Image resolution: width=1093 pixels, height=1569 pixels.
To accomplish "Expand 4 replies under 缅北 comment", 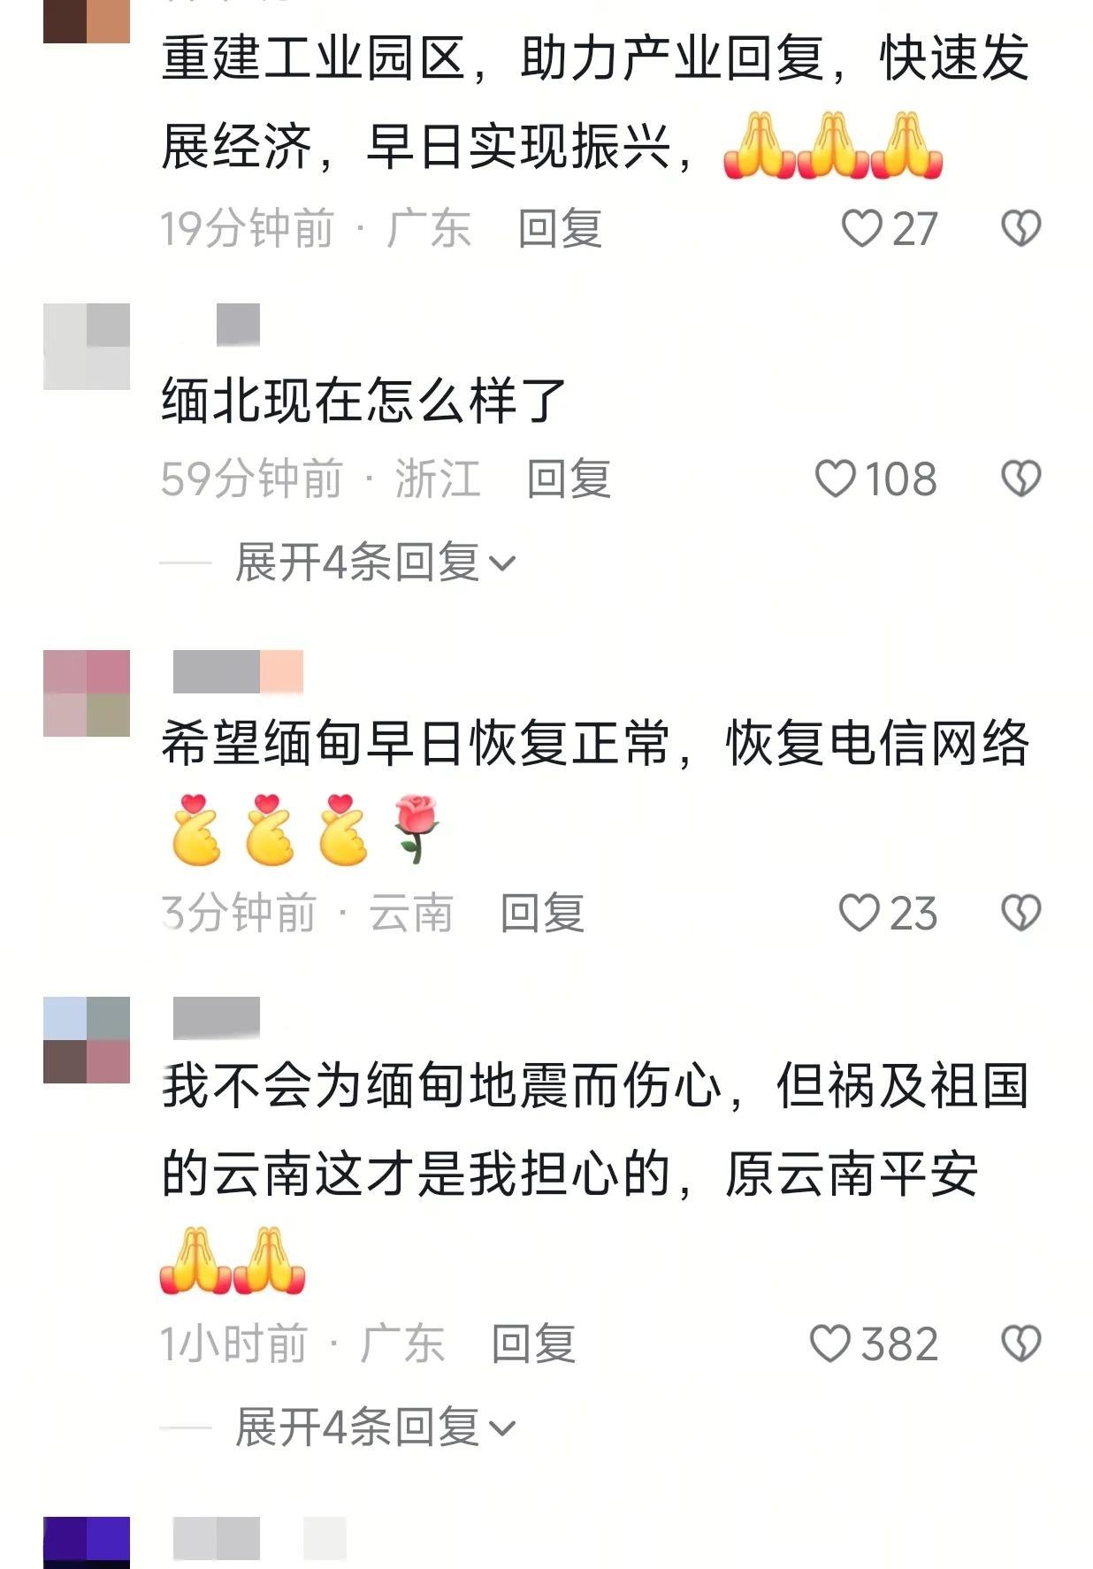I will click(x=375, y=562).
